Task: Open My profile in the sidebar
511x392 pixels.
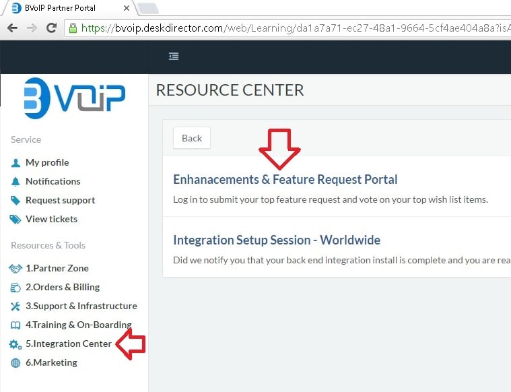Action: point(47,162)
